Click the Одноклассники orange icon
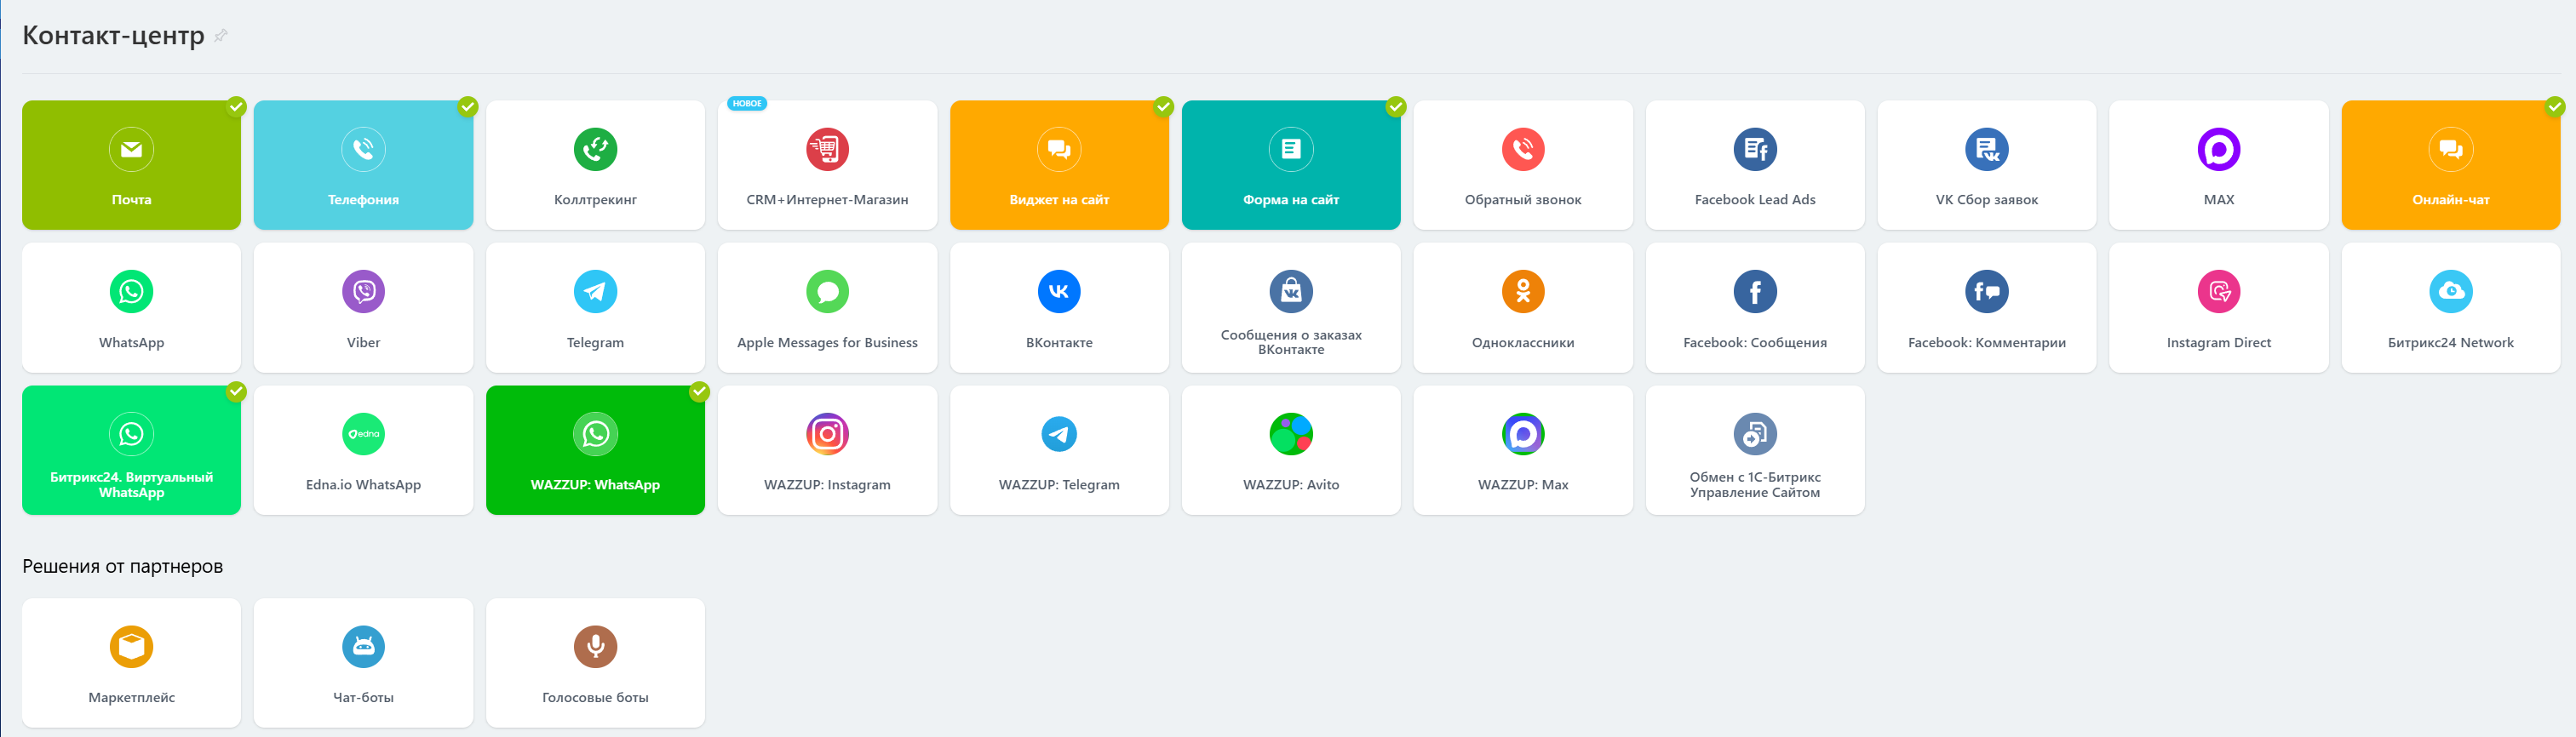Viewport: 2576px width, 737px height. click(x=1523, y=292)
